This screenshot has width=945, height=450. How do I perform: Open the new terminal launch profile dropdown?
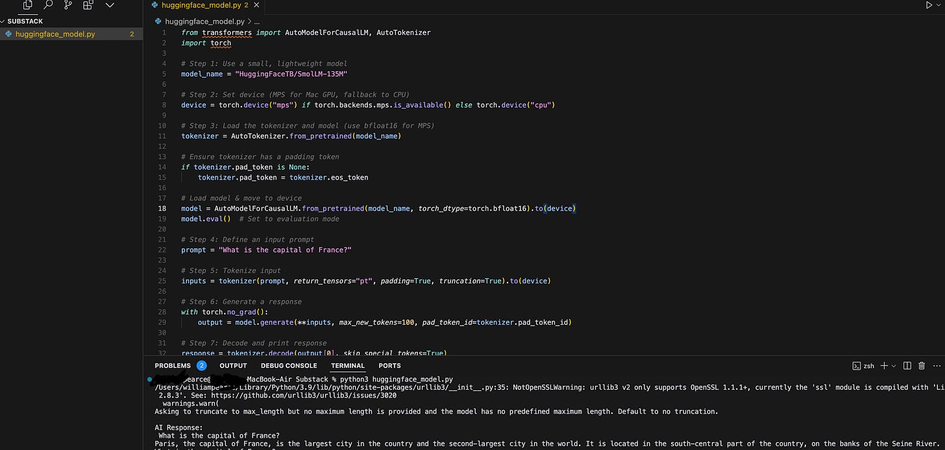tap(893, 366)
